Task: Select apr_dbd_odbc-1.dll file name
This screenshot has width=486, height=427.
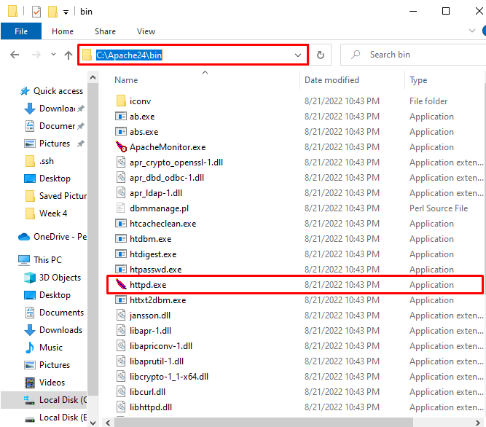Action: pyautogui.click(x=167, y=178)
